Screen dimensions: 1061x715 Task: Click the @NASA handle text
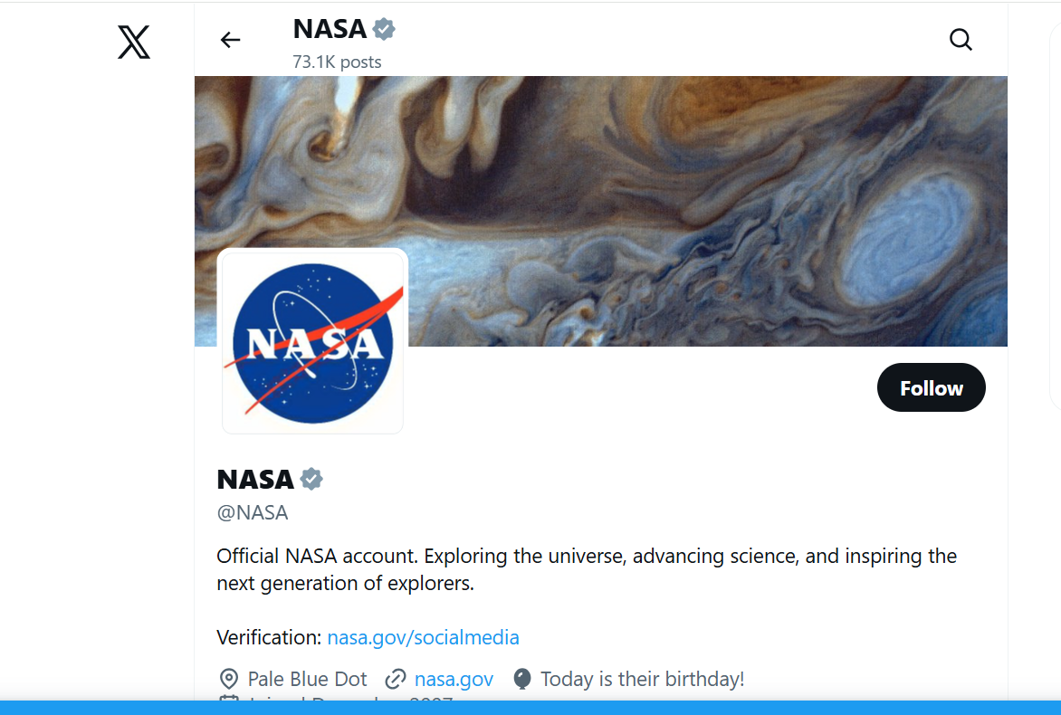pyautogui.click(x=253, y=512)
